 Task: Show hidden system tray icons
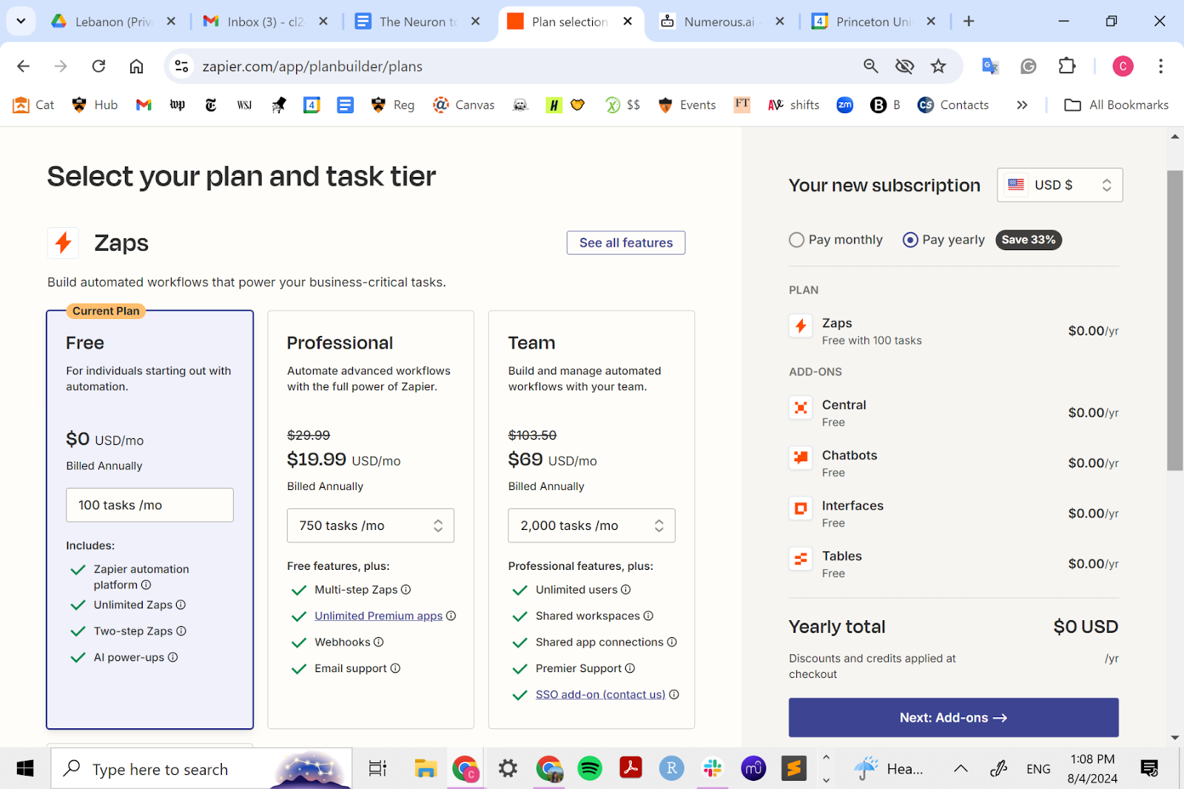click(961, 769)
